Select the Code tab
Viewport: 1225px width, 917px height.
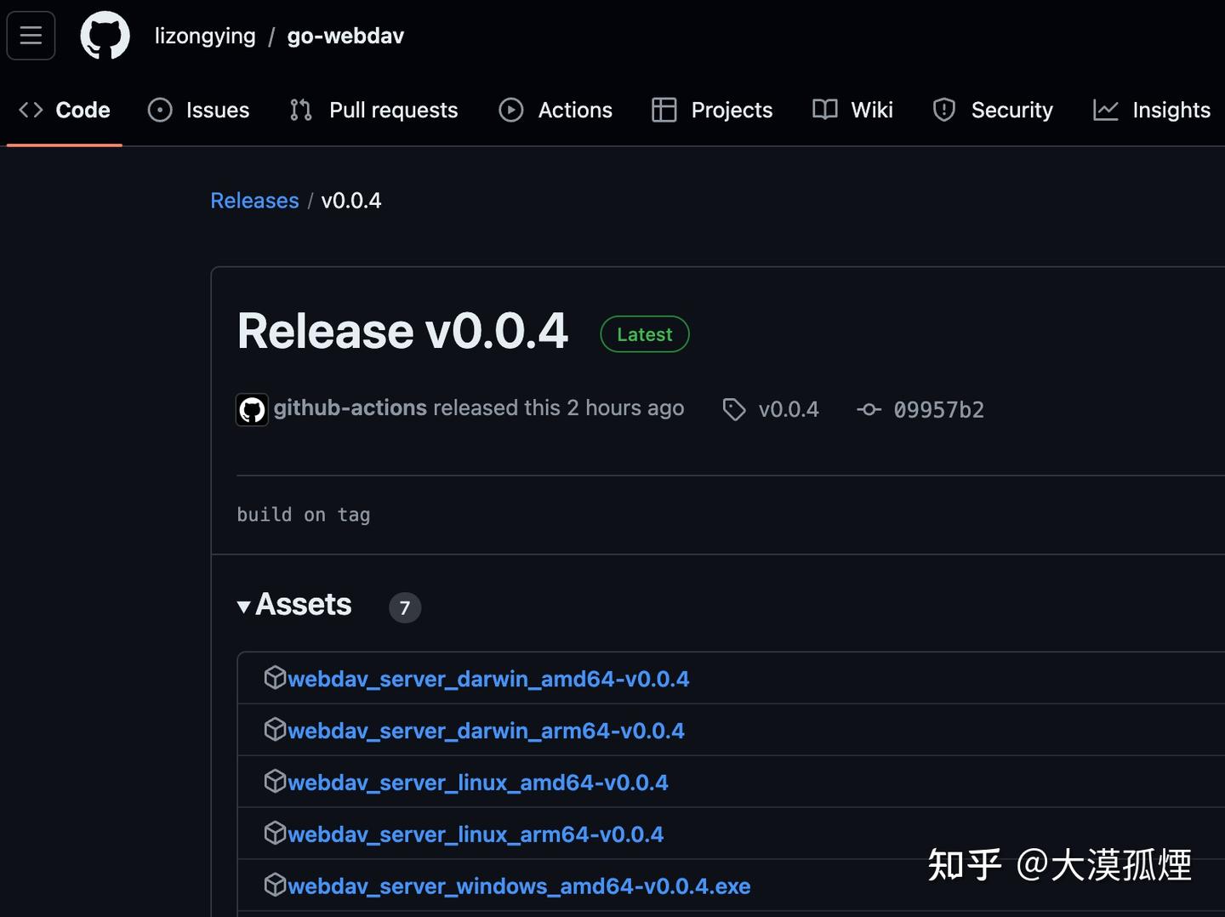65,110
